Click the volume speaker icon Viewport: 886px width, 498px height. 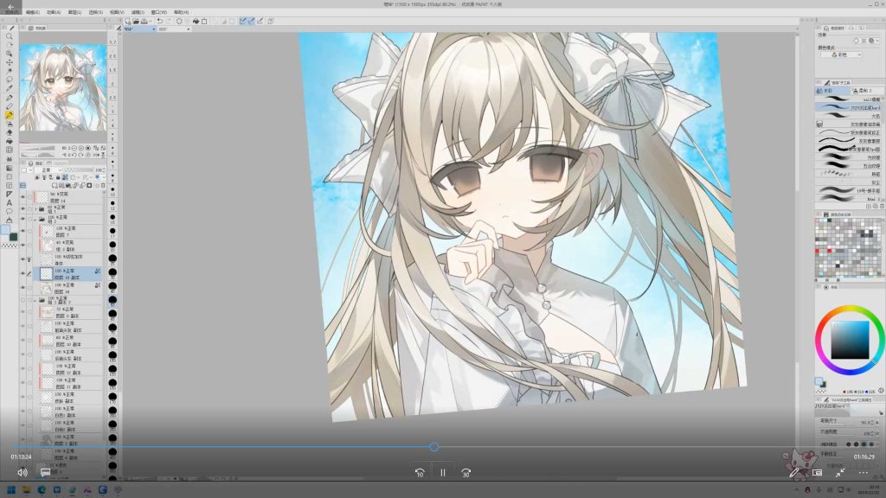tap(22, 473)
